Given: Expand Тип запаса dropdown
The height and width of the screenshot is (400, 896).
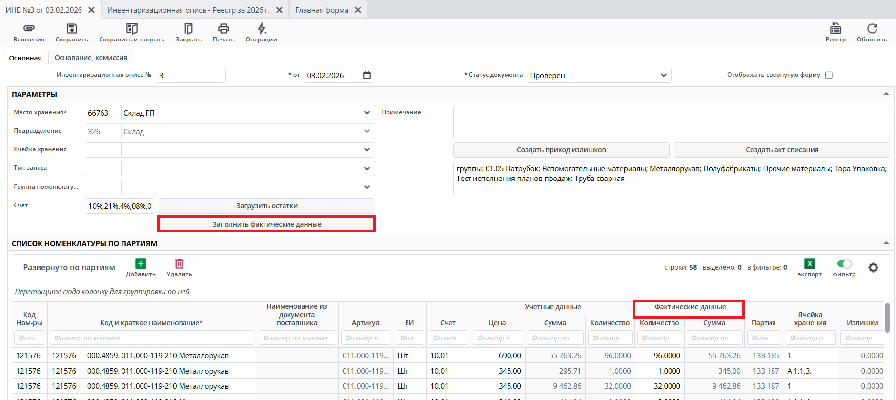Looking at the screenshot, I should pos(367,169).
